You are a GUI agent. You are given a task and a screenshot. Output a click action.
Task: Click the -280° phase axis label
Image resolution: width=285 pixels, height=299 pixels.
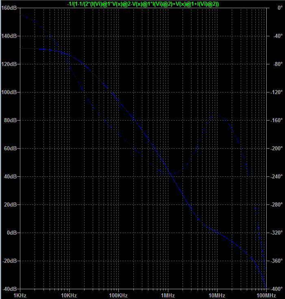pyautogui.click(x=276, y=204)
